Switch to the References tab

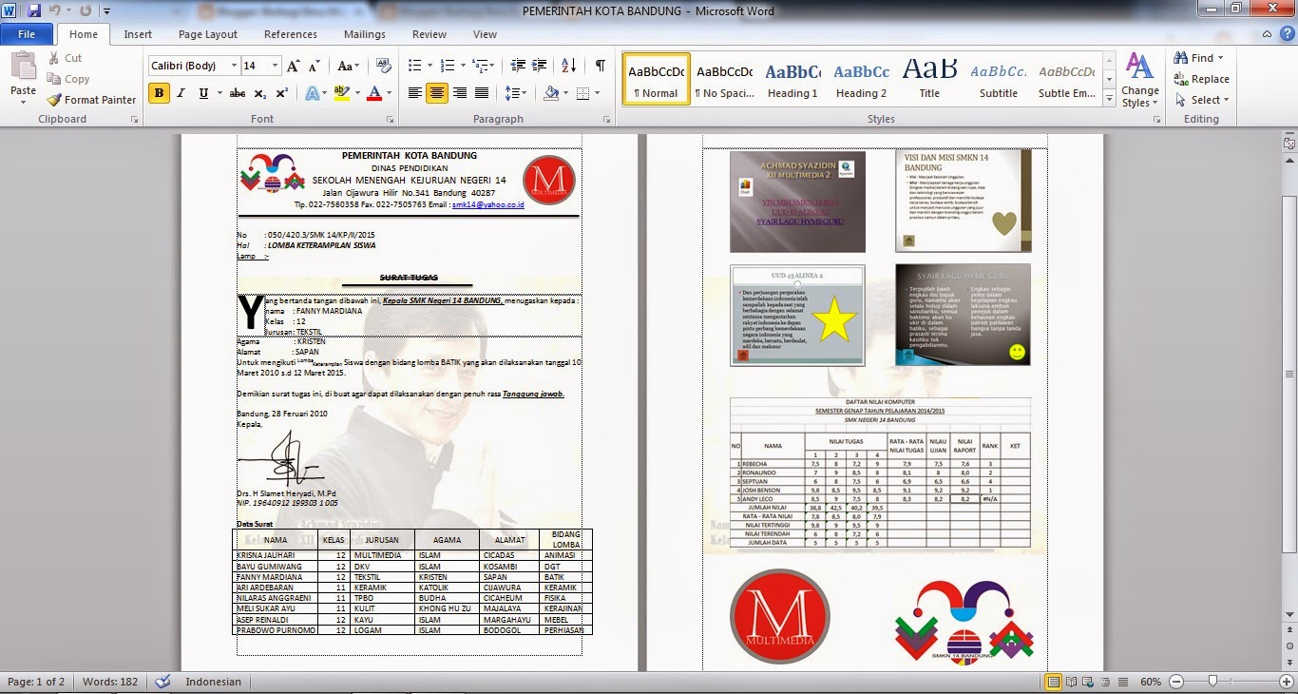291,34
